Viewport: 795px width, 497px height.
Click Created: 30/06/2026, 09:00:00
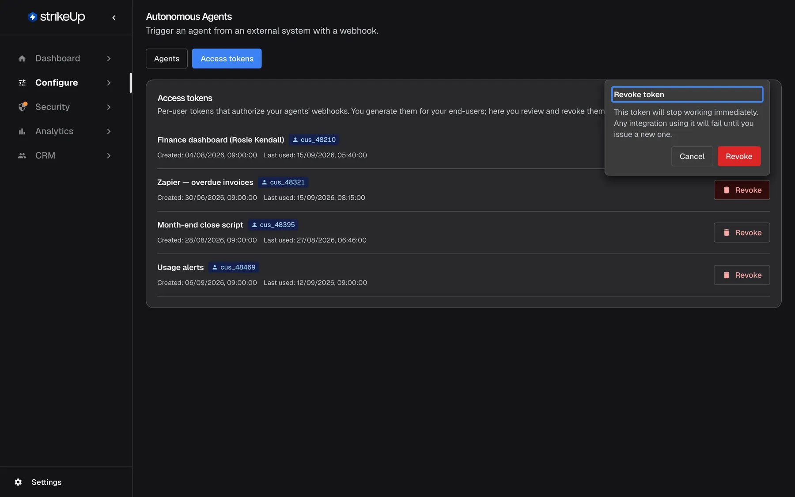point(207,197)
